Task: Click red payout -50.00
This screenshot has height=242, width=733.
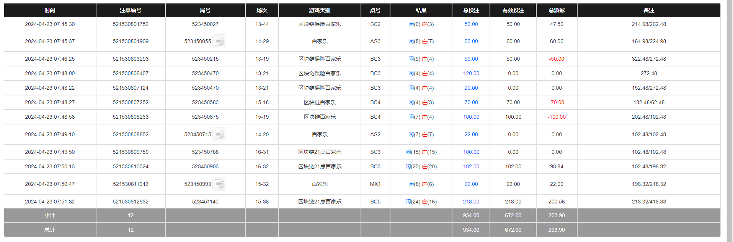Action: 557,59
